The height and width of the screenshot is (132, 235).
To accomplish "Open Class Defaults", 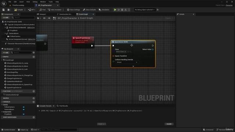I will pyautogui.click(x=89, y=10).
